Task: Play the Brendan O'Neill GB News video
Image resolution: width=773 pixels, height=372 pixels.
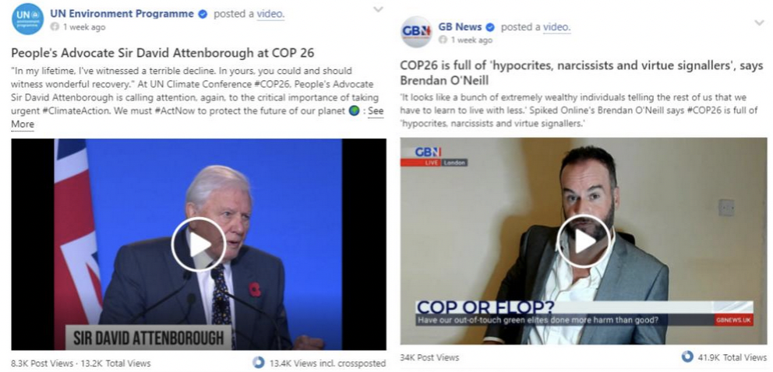Action: tap(584, 241)
